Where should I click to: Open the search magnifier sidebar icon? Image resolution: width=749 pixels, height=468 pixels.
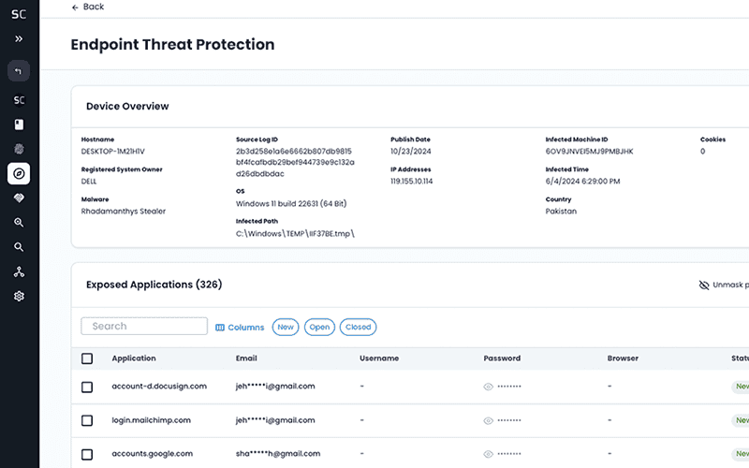(x=19, y=247)
